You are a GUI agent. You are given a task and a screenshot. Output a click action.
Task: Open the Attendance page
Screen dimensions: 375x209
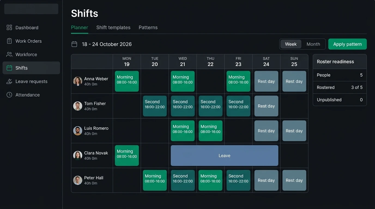click(31, 95)
